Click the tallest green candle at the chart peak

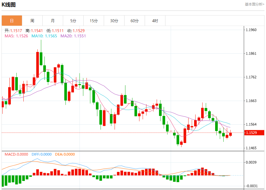[41, 59]
